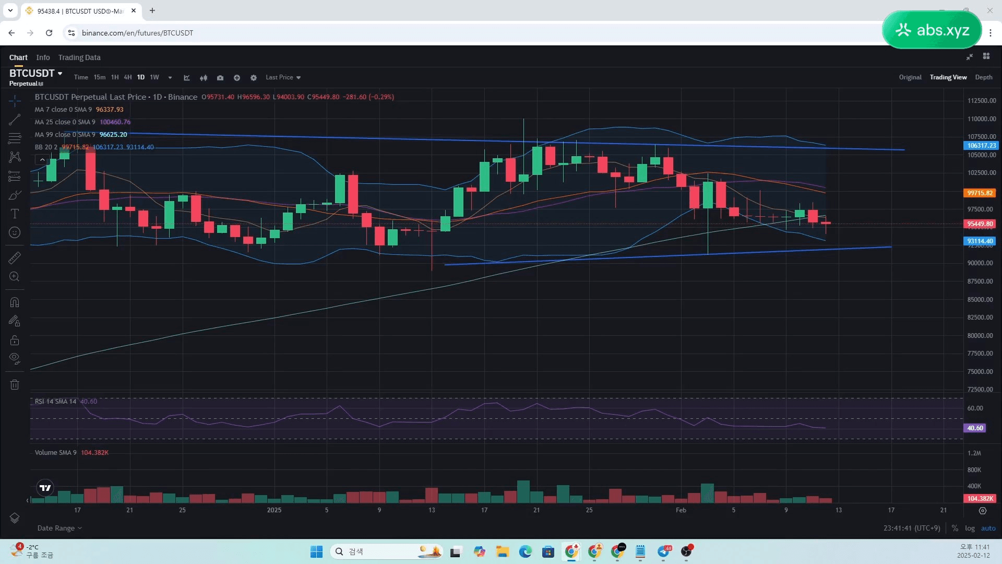Open the emoji icons tool

(x=15, y=232)
